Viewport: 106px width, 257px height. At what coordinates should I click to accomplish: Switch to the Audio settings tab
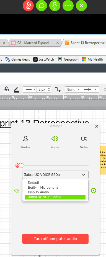(55, 142)
